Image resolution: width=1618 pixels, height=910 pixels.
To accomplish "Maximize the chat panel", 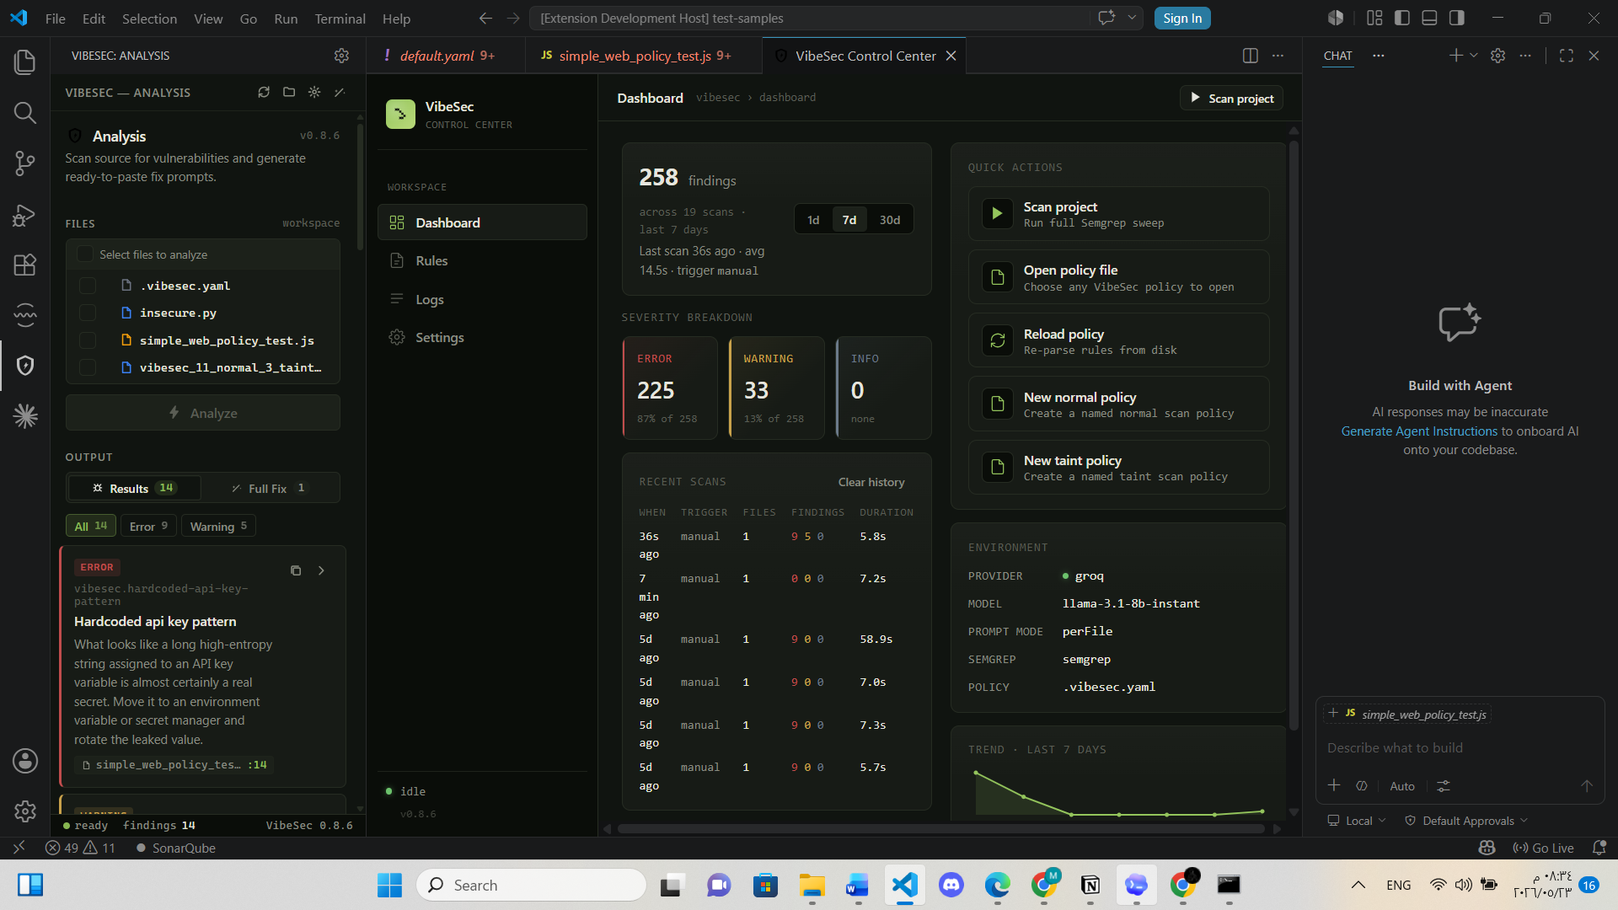I will click(x=1567, y=56).
